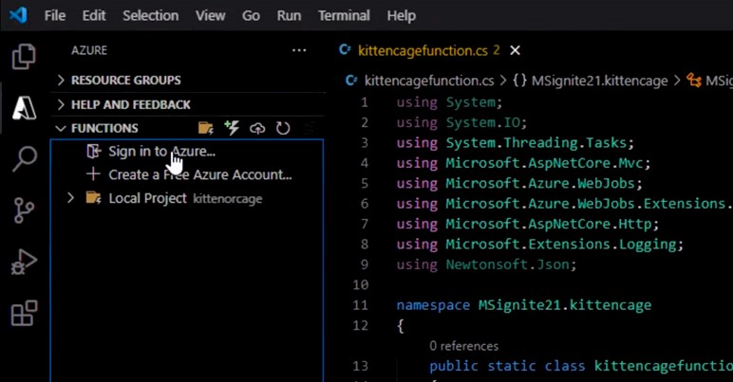Open the Terminal menu
The width and height of the screenshot is (733, 382).
(344, 15)
